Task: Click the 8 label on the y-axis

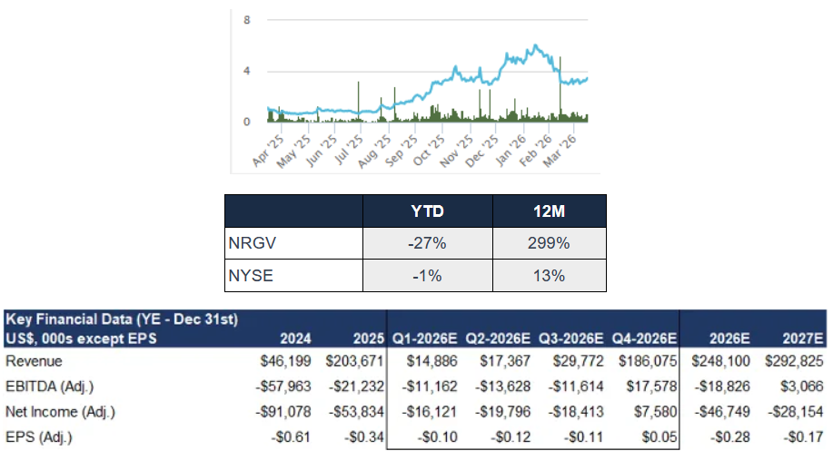Action: [246, 20]
